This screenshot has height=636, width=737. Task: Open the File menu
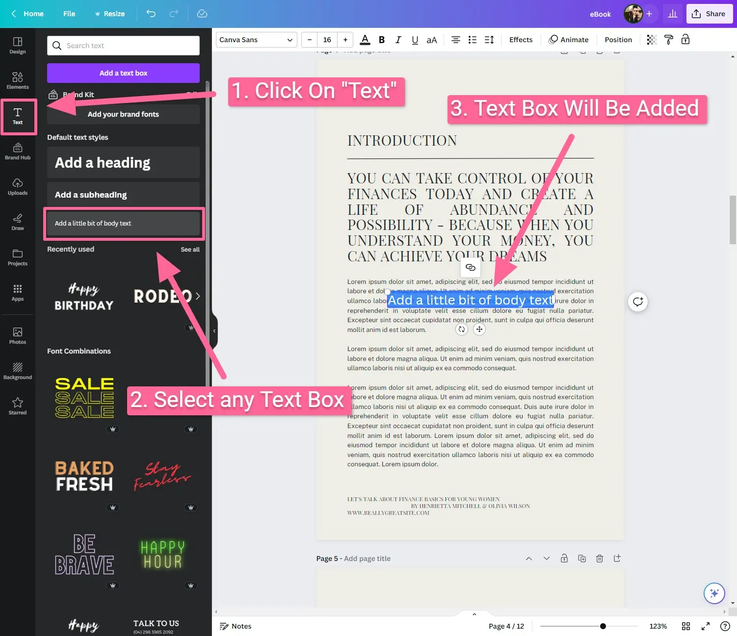click(69, 14)
